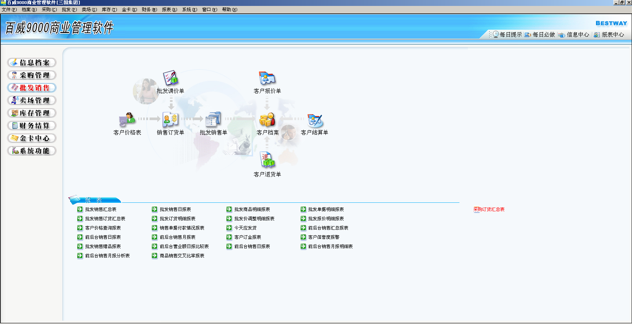Click green arrow beside 批发销售日报表
The image size is (632, 324).
(154, 209)
